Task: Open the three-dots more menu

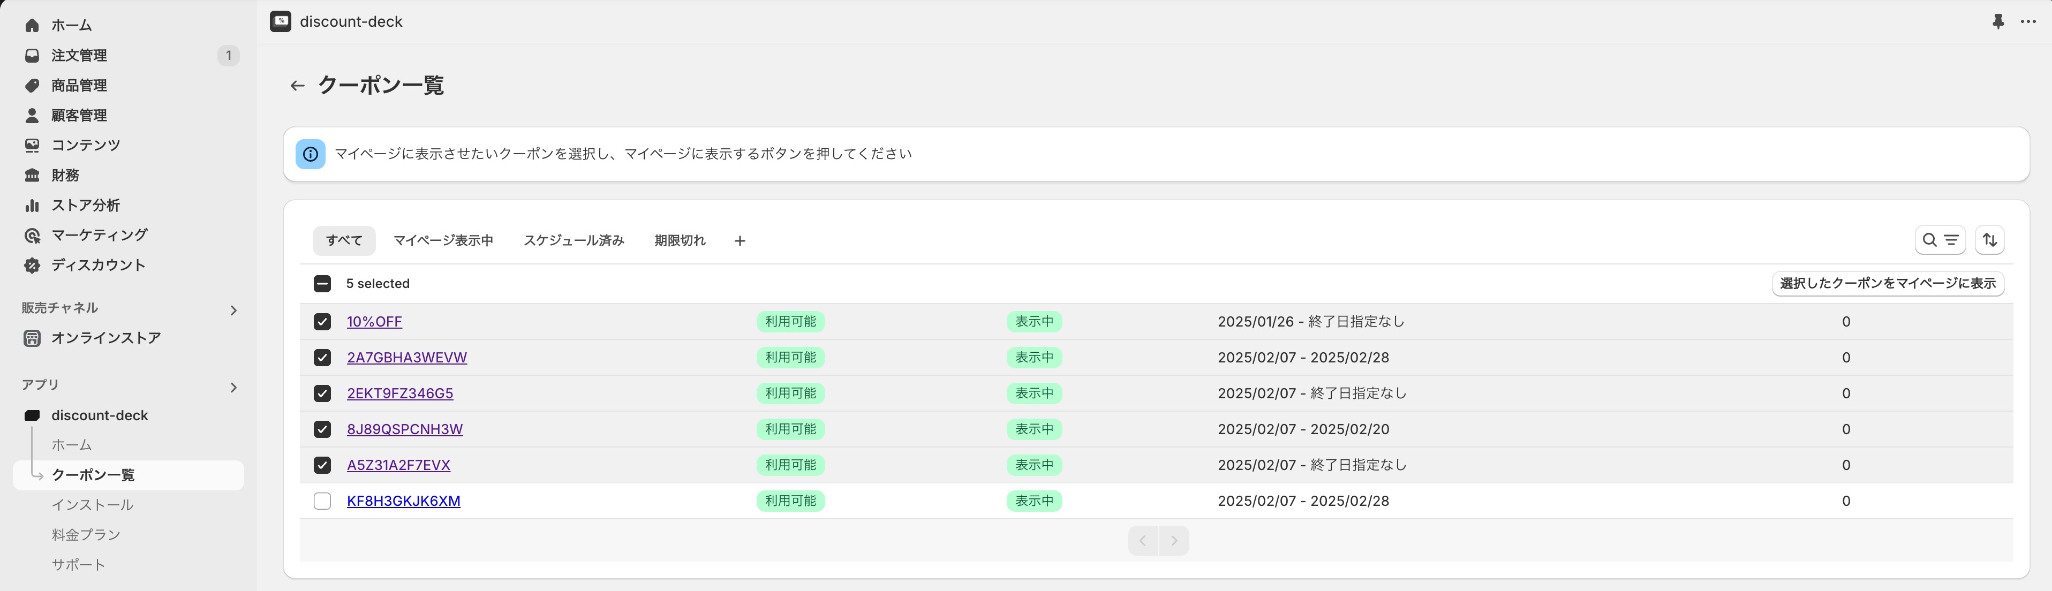Action: (2028, 21)
